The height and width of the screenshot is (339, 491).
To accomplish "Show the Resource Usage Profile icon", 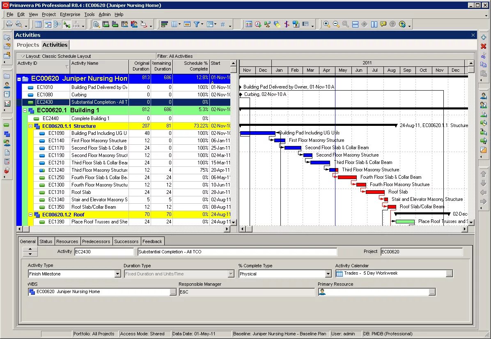I will (x=134, y=24).
